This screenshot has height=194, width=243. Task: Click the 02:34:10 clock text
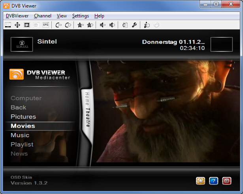pos(192,48)
